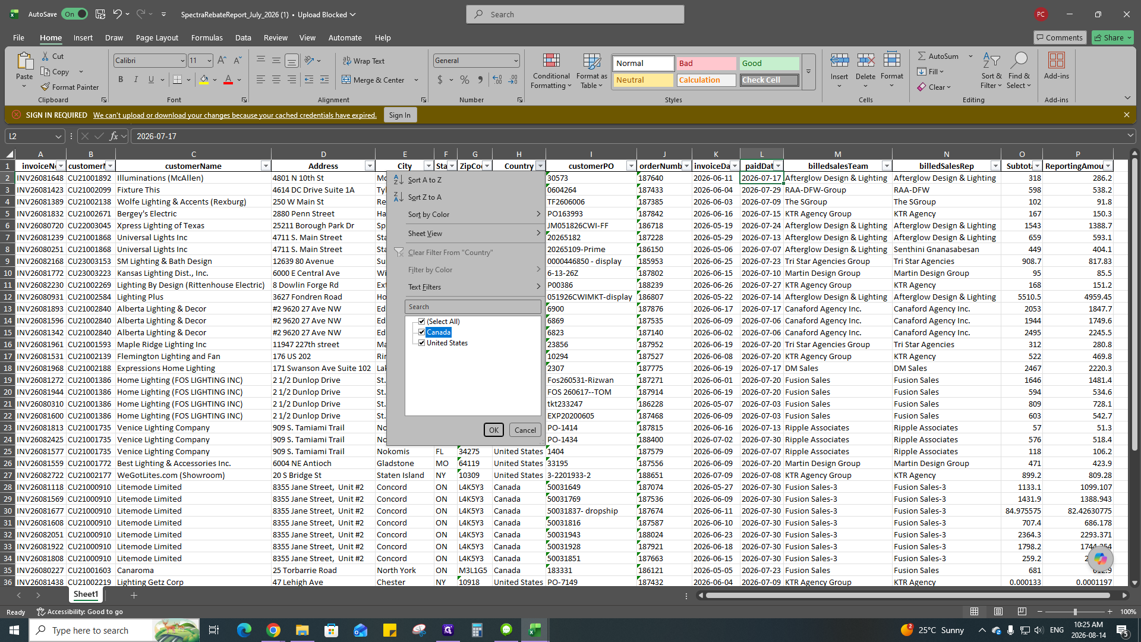Follow the expired credentials warning link
Viewport: 1141px width, 642px height.
click(x=235, y=115)
